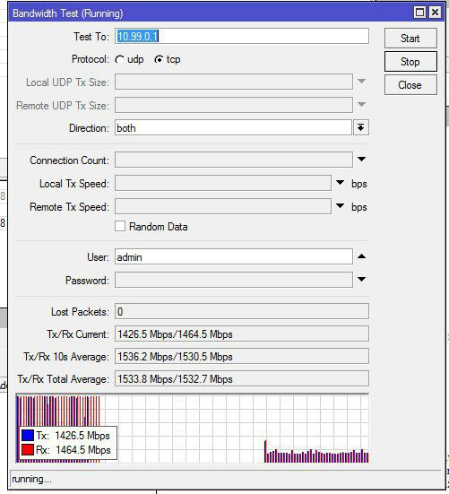The image size is (449, 494).
Task: Stop the running bandwidth test
Action: 410,62
